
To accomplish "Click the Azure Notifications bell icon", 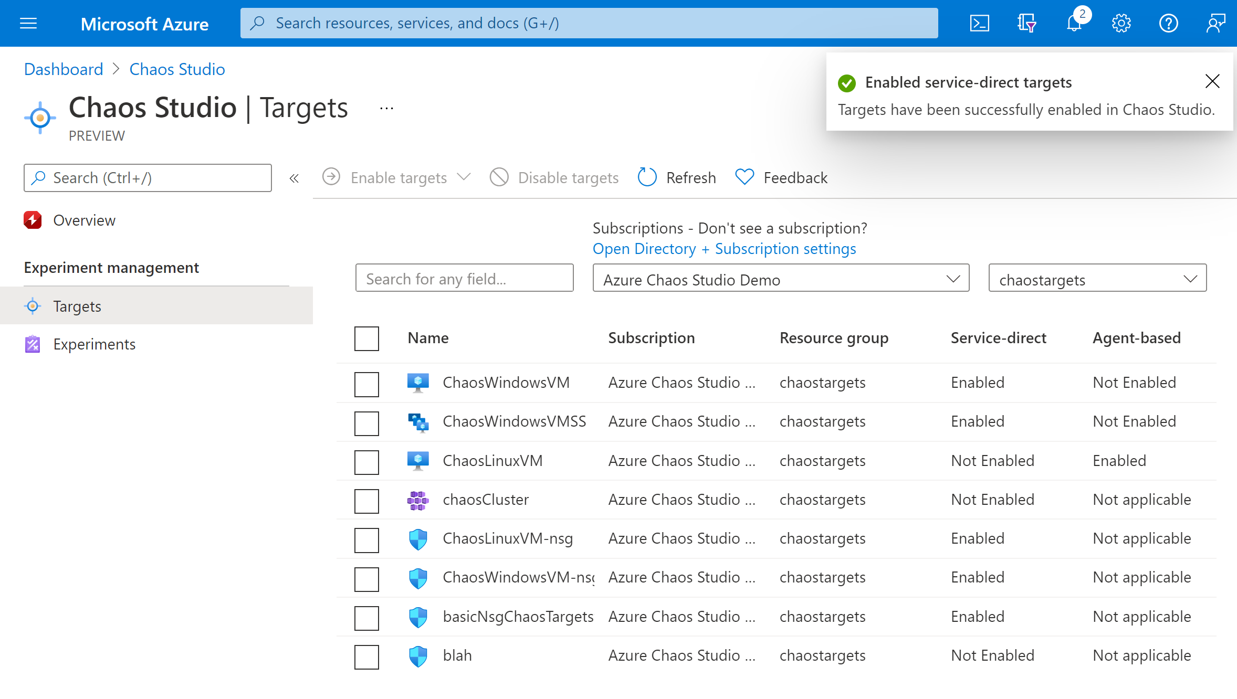I will point(1074,22).
